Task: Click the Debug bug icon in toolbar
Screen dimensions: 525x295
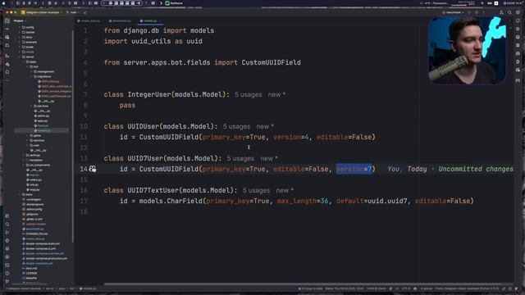Action: 477,12
